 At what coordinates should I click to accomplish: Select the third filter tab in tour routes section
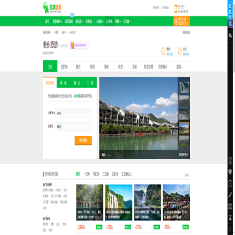pos(96,174)
